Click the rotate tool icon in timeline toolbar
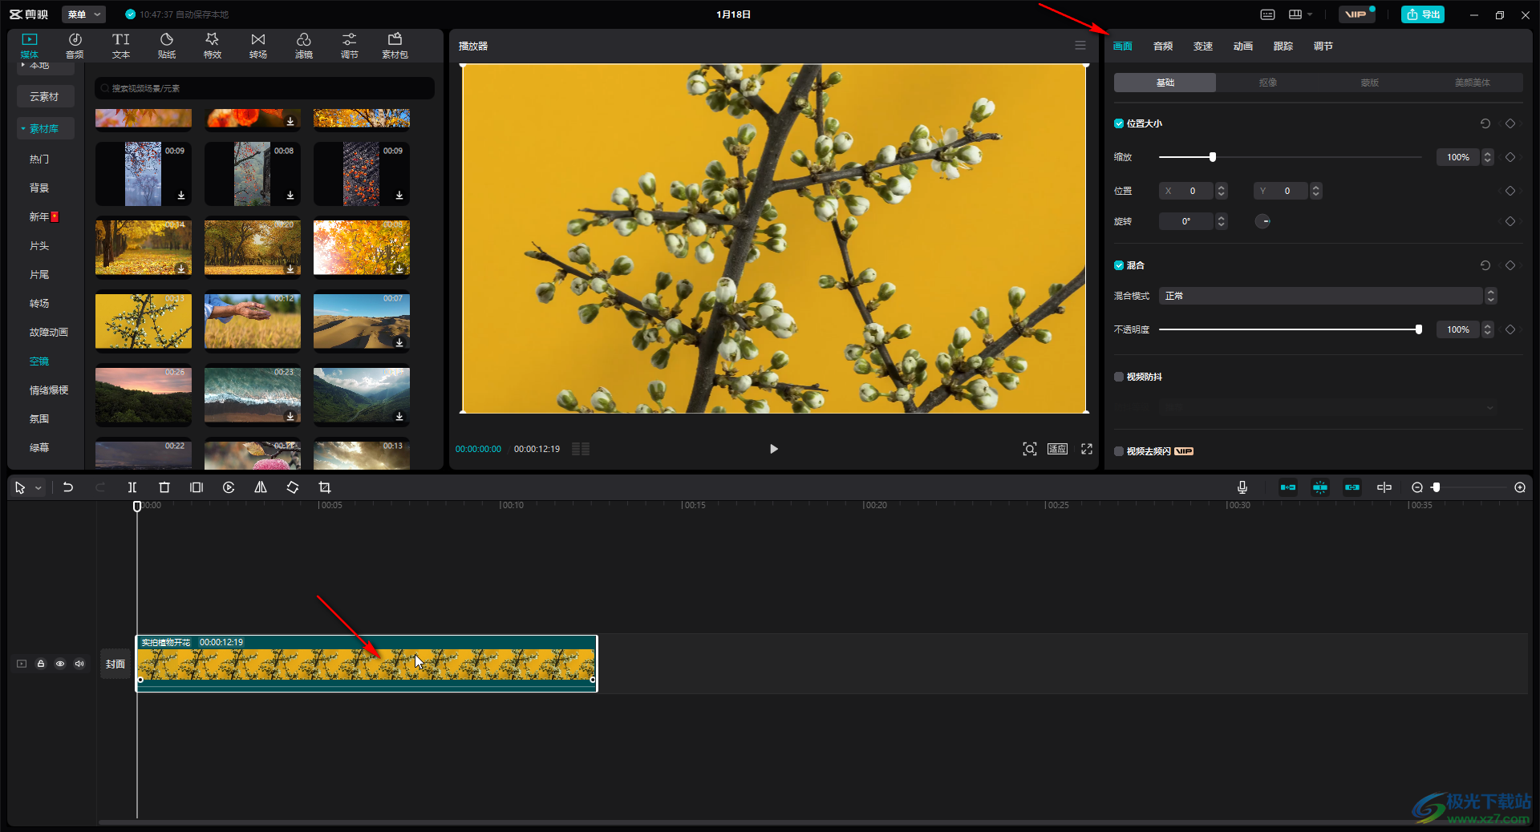This screenshot has width=1540, height=832. pyautogui.click(x=293, y=487)
